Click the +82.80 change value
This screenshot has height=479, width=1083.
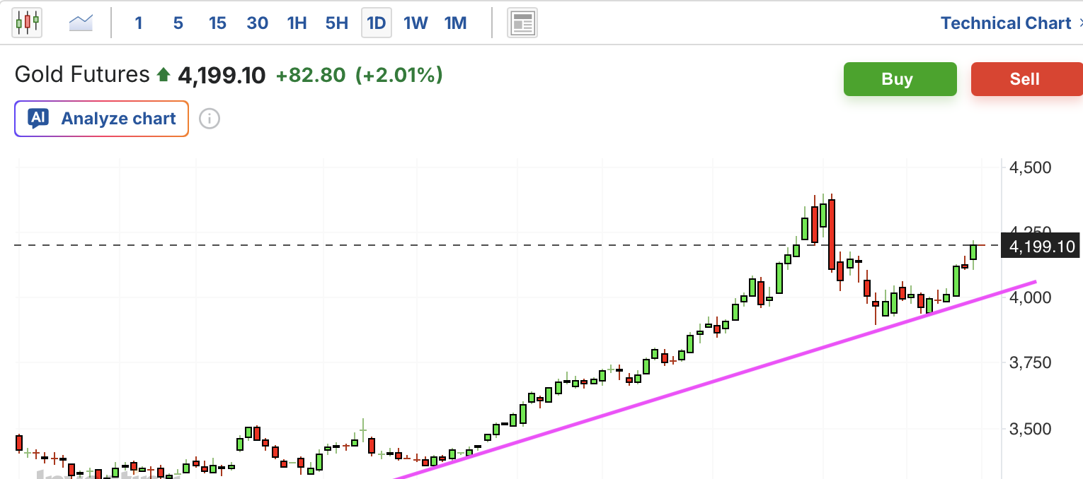pos(311,74)
